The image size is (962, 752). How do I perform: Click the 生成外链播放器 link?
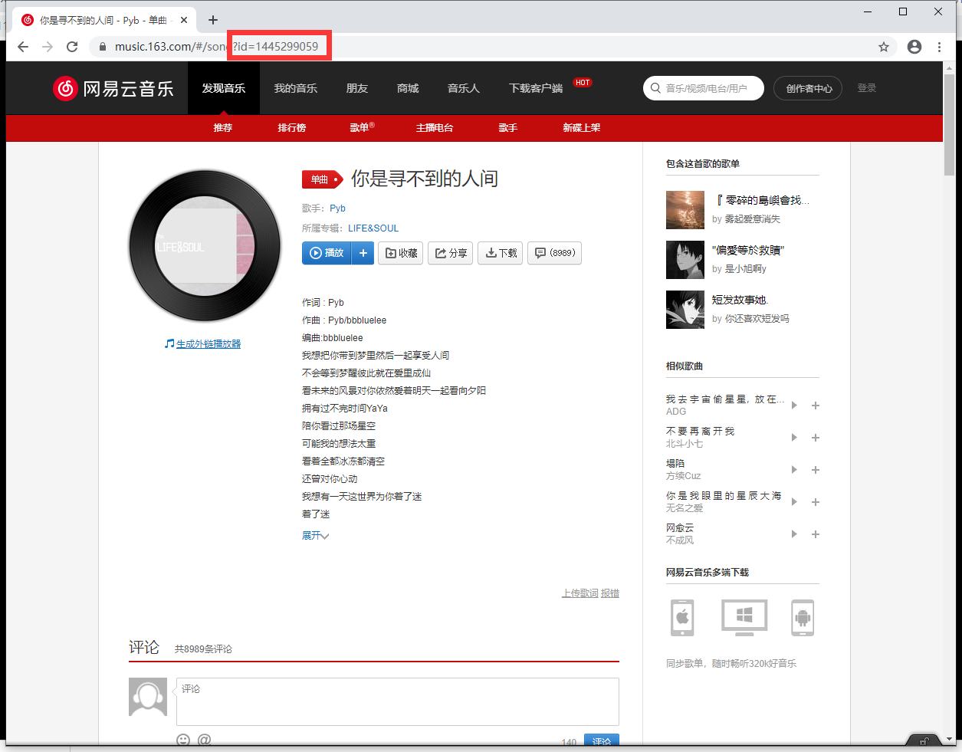coord(208,344)
